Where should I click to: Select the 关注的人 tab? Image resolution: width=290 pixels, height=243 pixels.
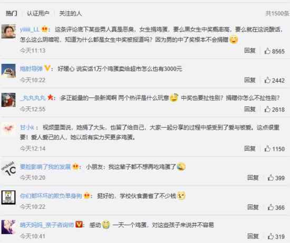pos(70,14)
